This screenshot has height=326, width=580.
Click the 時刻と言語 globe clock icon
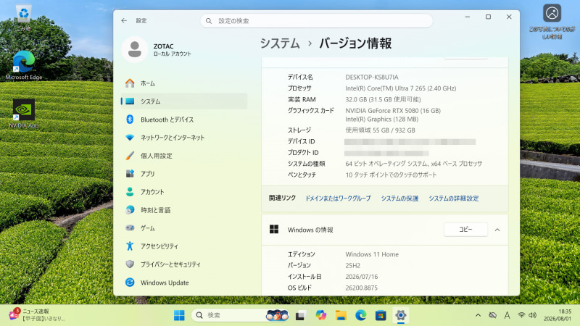[x=130, y=209]
